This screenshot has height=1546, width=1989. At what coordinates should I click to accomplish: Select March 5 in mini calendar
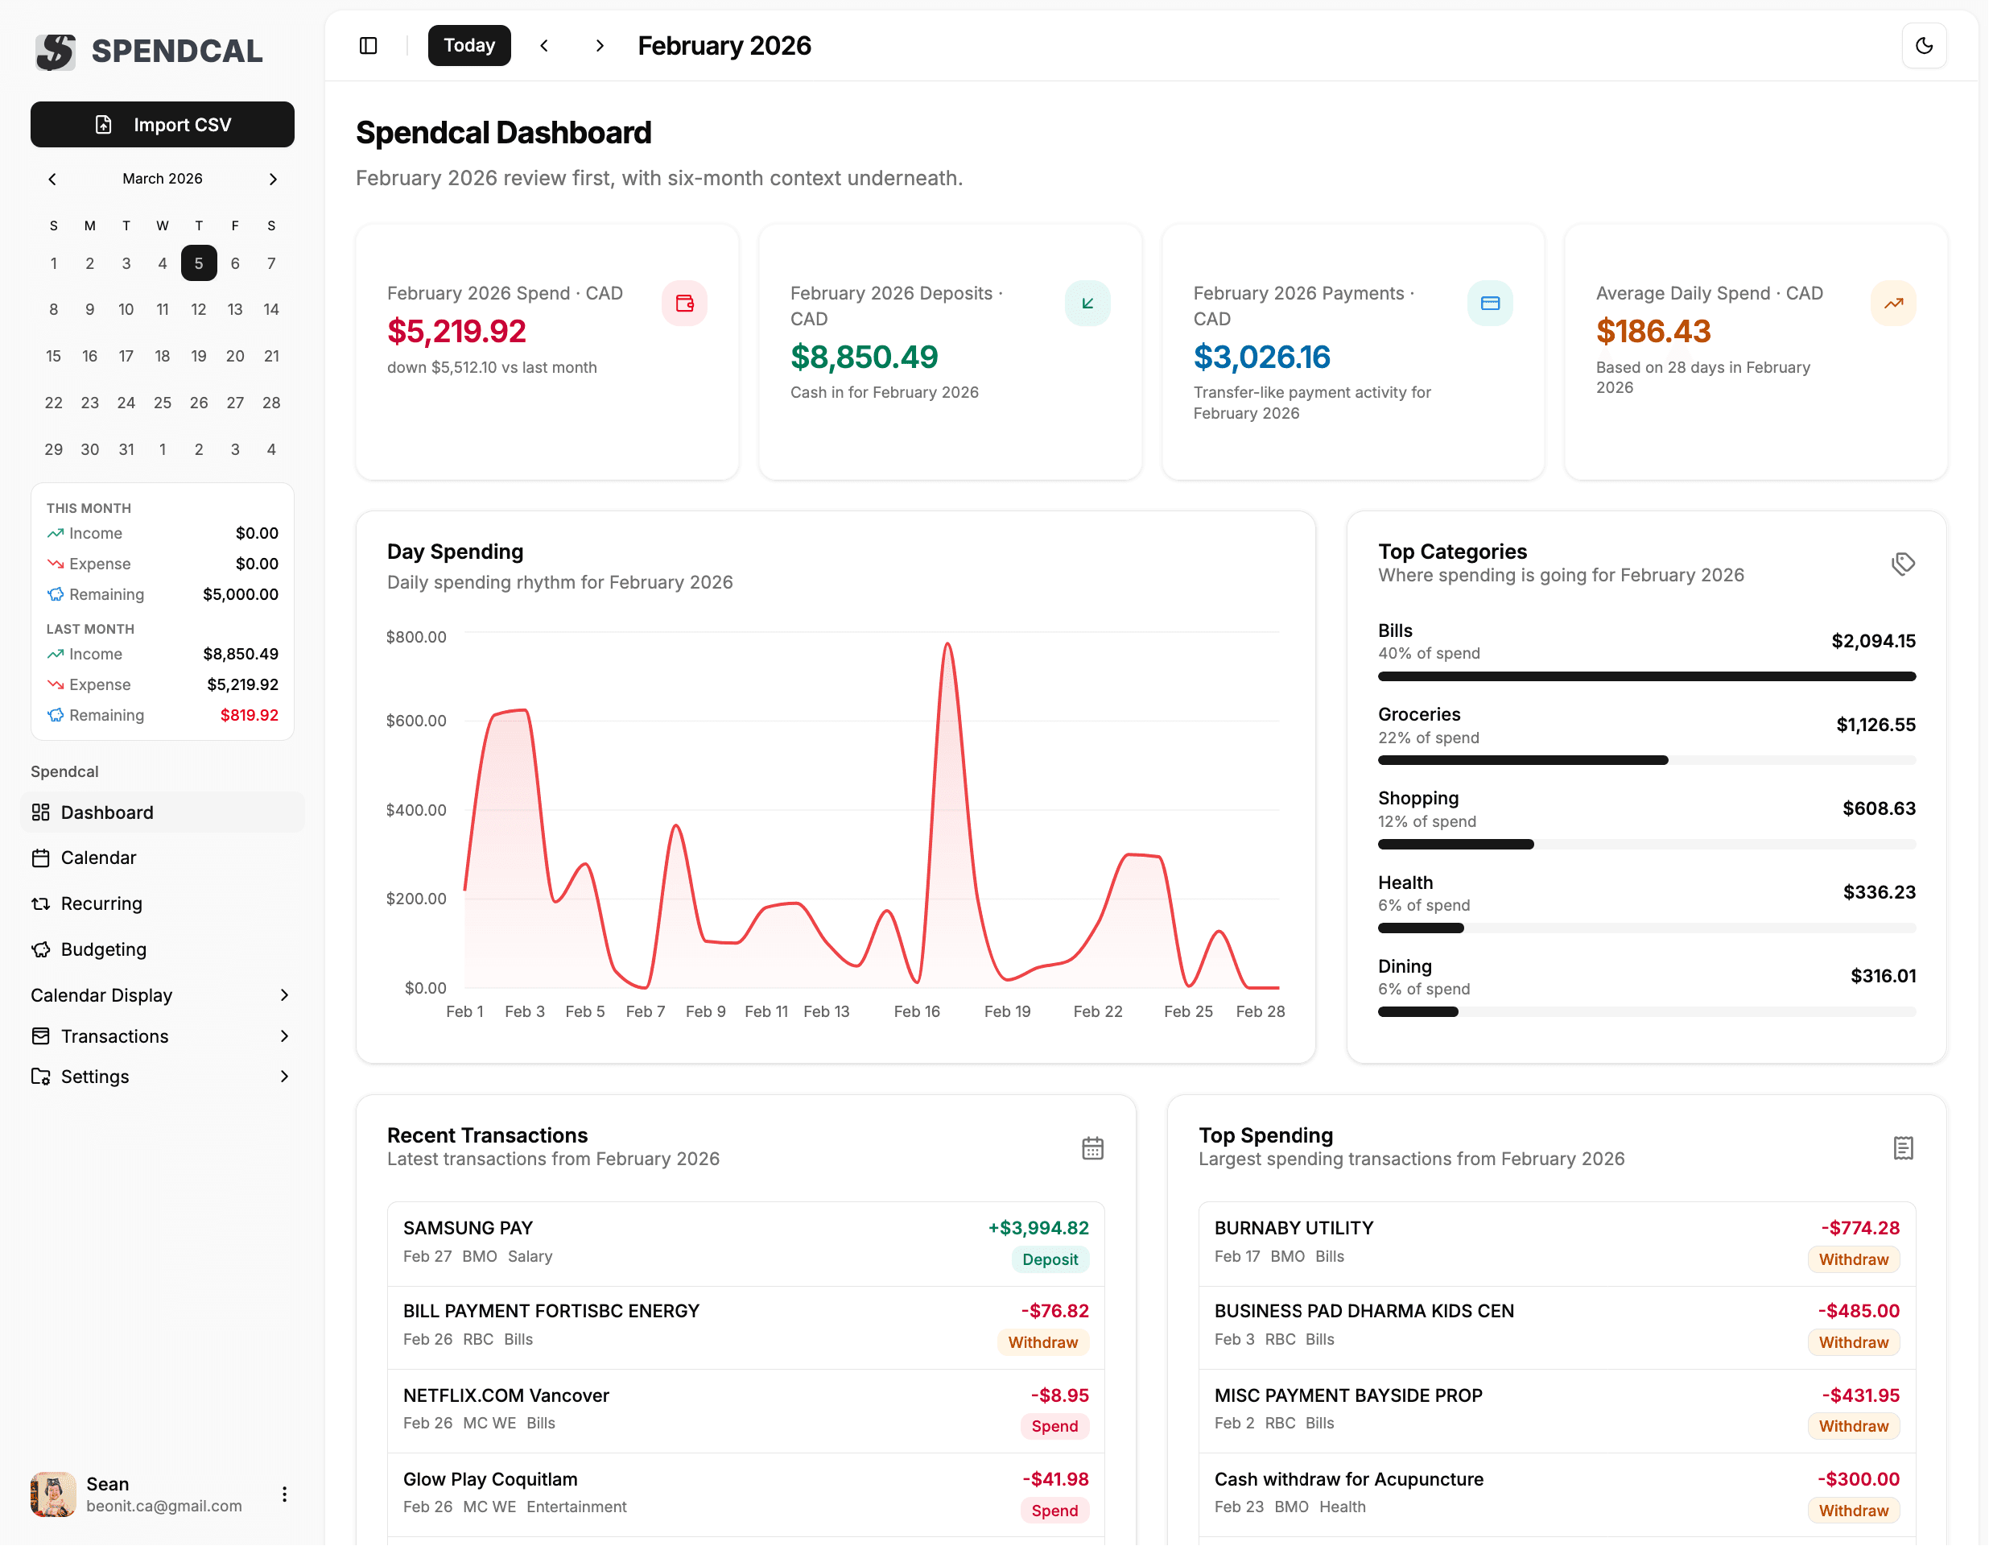point(199,263)
